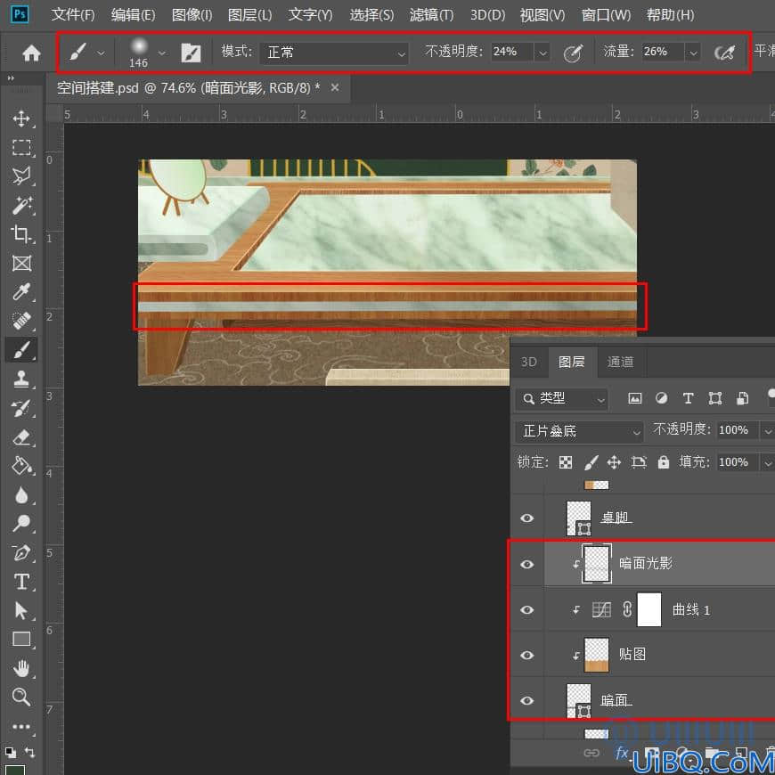775x775 pixels.
Task: Select the Dodge tool
Action: pos(21,523)
